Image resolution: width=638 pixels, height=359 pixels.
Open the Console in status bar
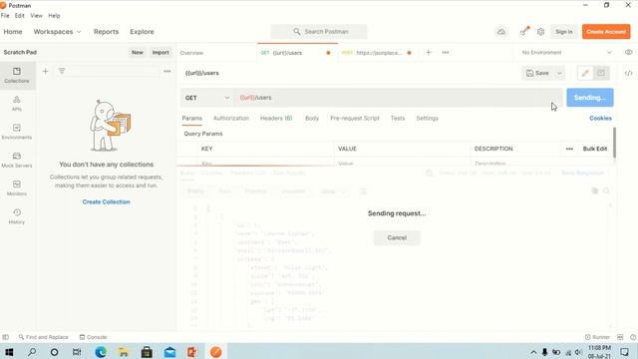tap(93, 337)
